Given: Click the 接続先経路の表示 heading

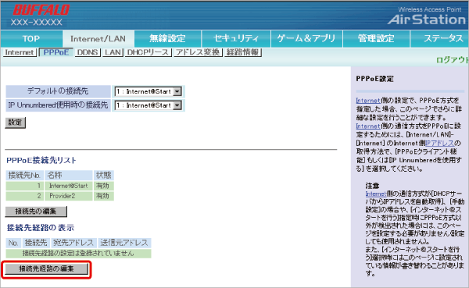Looking at the screenshot, I should [x=41, y=228].
